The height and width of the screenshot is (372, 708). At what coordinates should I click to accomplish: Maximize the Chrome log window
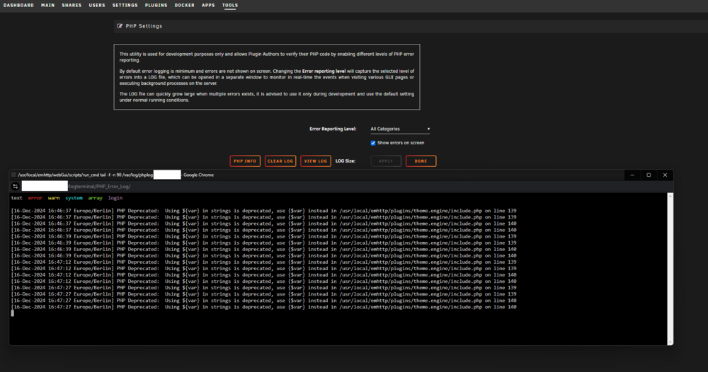pos(649,175)
